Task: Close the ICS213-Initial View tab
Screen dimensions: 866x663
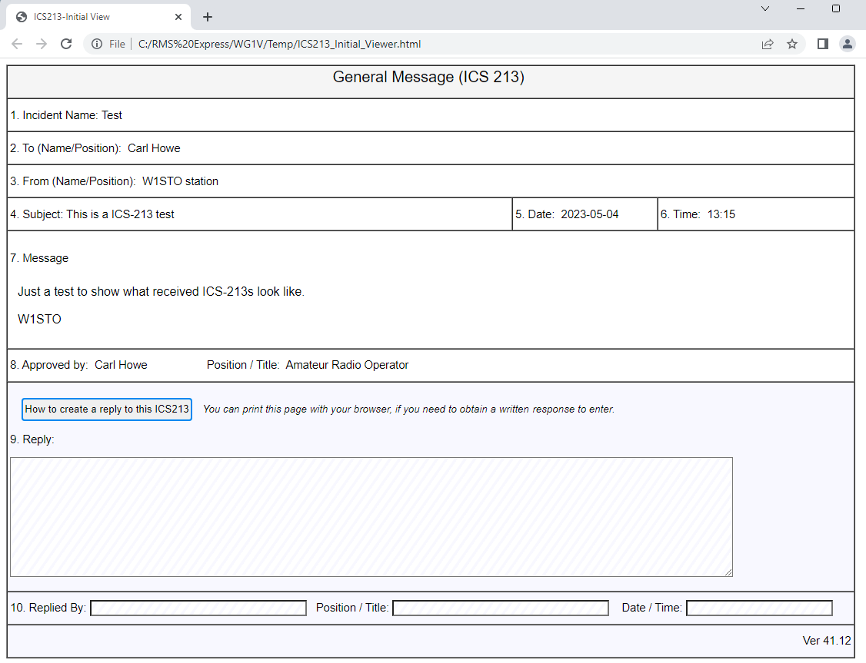Action: click(x=178, y=17)
